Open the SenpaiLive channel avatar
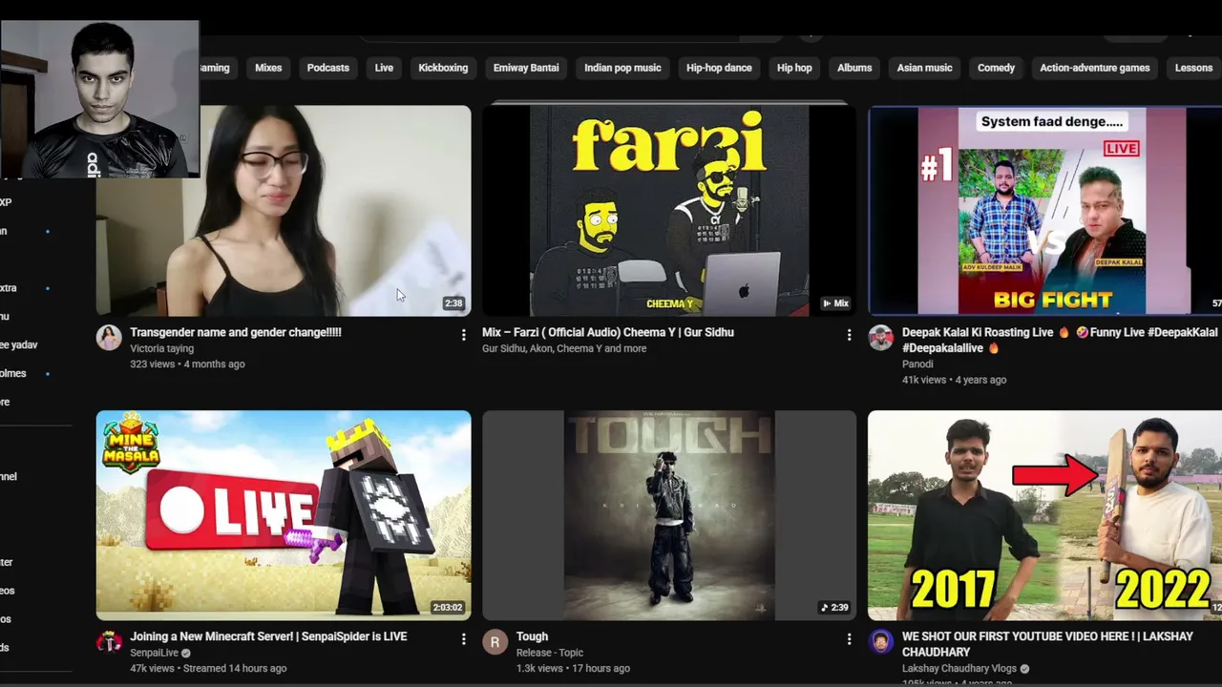Image resolution: width=1222 pixels, height=687 pixels. (x=109, y=642)
